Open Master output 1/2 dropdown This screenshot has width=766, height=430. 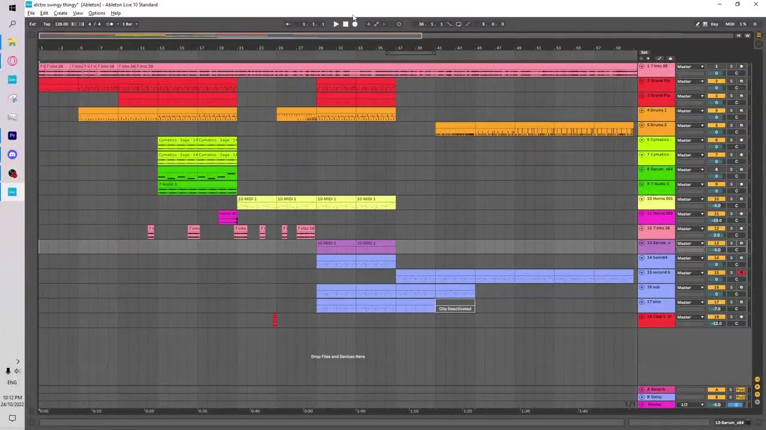click(691, 404)
